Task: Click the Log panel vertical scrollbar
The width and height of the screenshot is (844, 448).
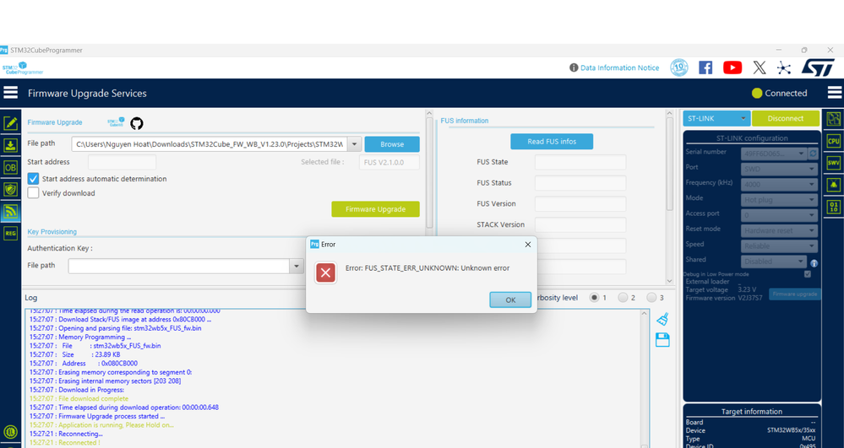Action: coord(645,379)
